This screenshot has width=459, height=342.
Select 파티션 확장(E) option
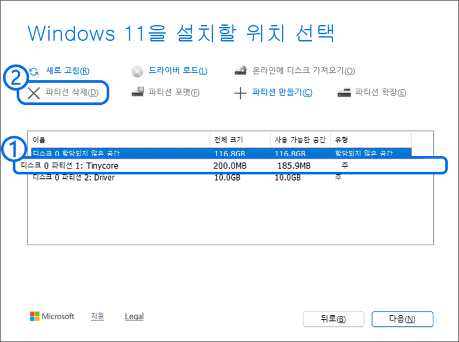[380, 93]
